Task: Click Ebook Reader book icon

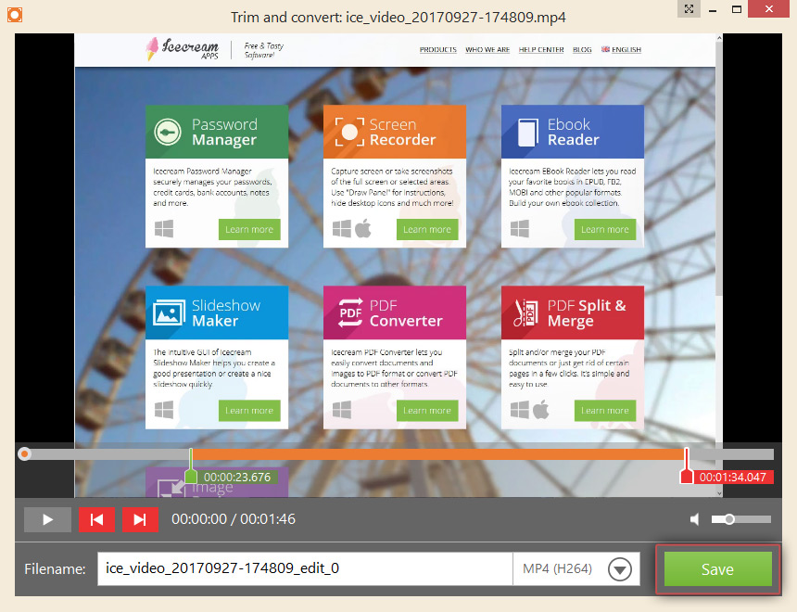Action: coord(527,133)
